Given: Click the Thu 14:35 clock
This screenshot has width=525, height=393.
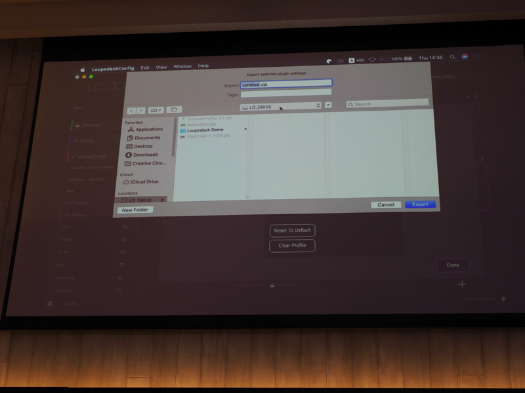Looking at the screenshot, I should (430, 58).
